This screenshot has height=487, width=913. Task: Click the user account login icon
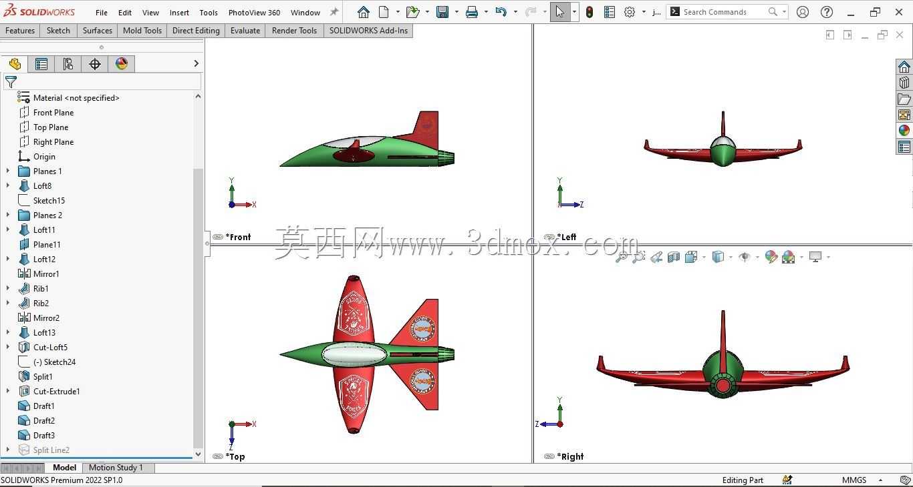point(803,12)
